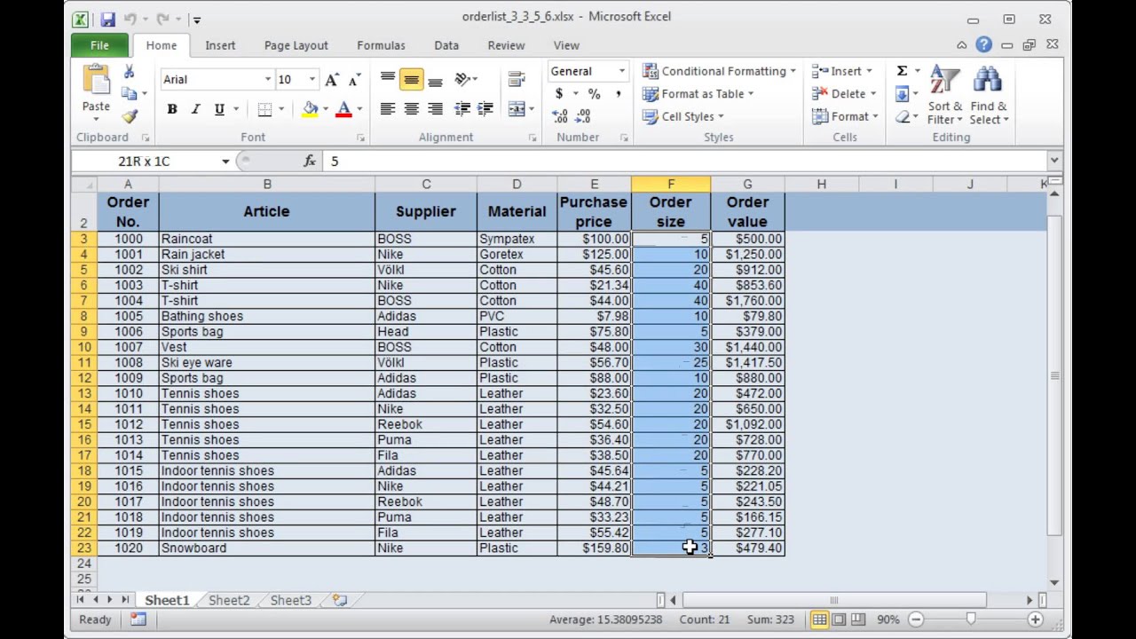Click the zoom slider handle
Viewport: 1136px width, 639px height.
[x=971, y=619]
